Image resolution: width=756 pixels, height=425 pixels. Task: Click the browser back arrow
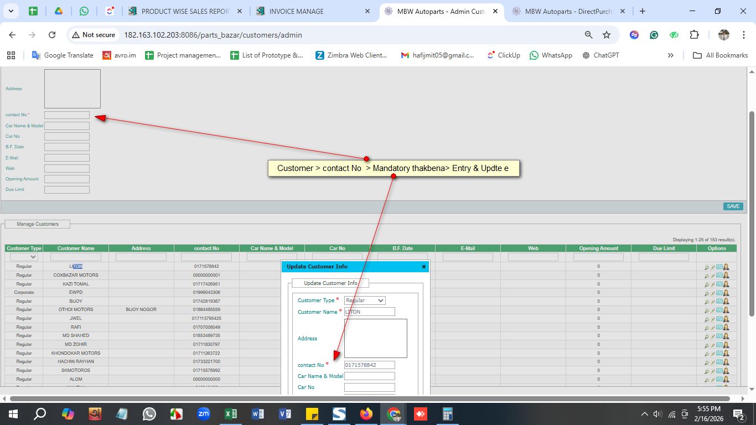point(12,35)
